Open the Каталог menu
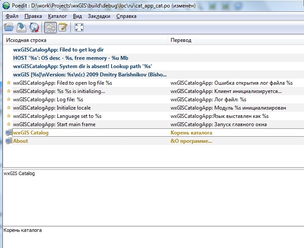 [57, 16]
